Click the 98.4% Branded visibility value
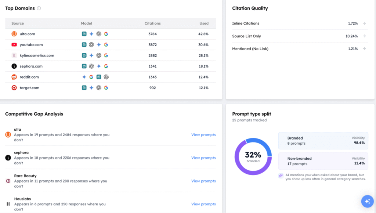 [x=359, y=143]
